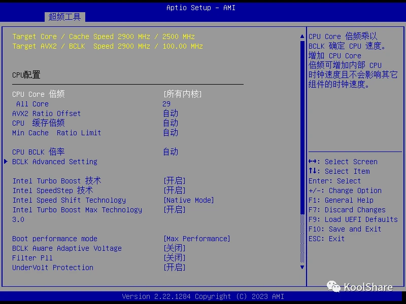Click the settings list scrollbar thumb
406x304 pixels.
(x=302, y=127)
